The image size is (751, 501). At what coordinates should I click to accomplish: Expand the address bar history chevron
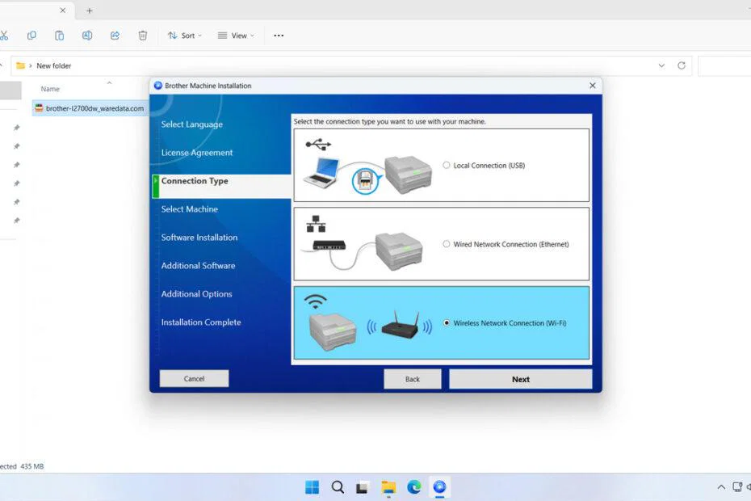pyautogui.click(x=661, y=65)
